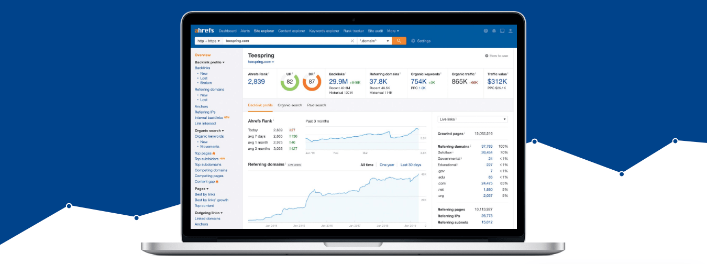
Task: Open the Link intersect sidebar link
Action: [205, 124]
